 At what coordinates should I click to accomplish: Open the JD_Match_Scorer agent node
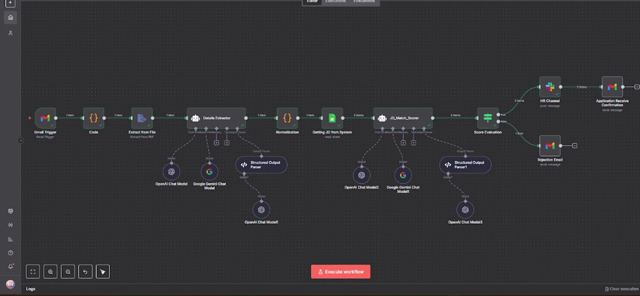click(403, 118)
